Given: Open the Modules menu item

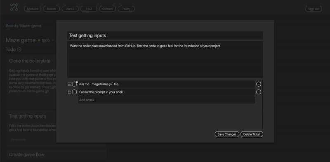Looking at the screenshot, I should click(33, 9).
